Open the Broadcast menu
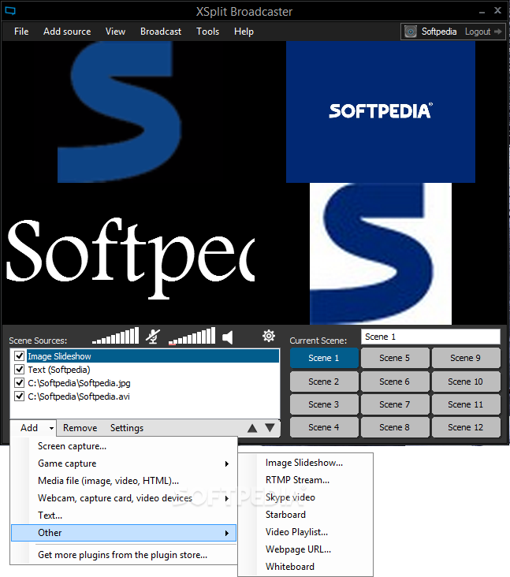The width and height of the screenshot is (510, 577). click(x=161, y=32)
